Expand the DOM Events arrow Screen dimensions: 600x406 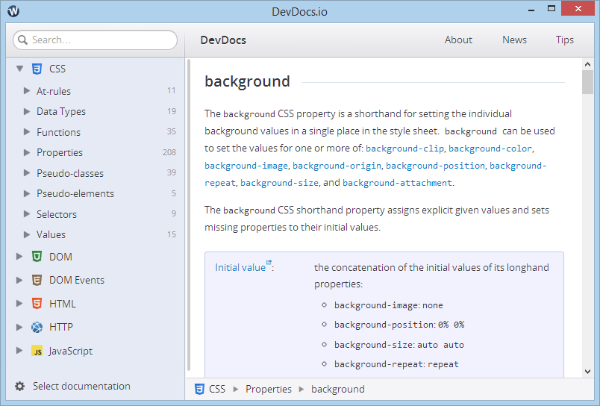click(x=19, y=280)
